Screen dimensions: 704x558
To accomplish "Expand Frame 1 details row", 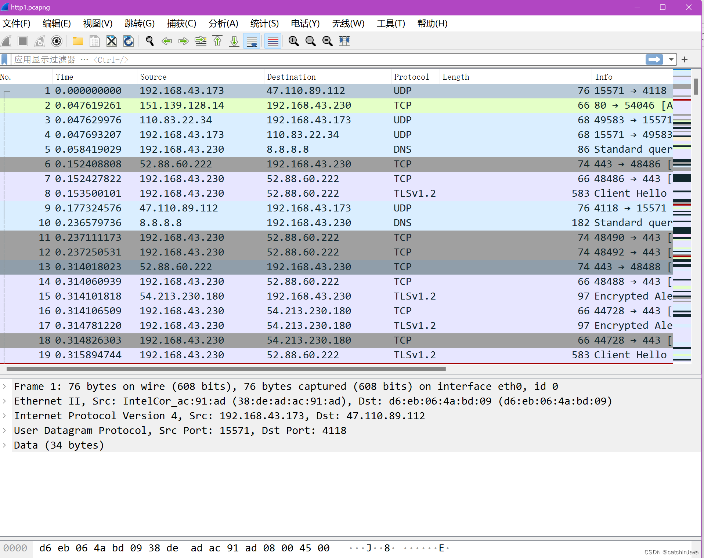I will click(4, 386).
